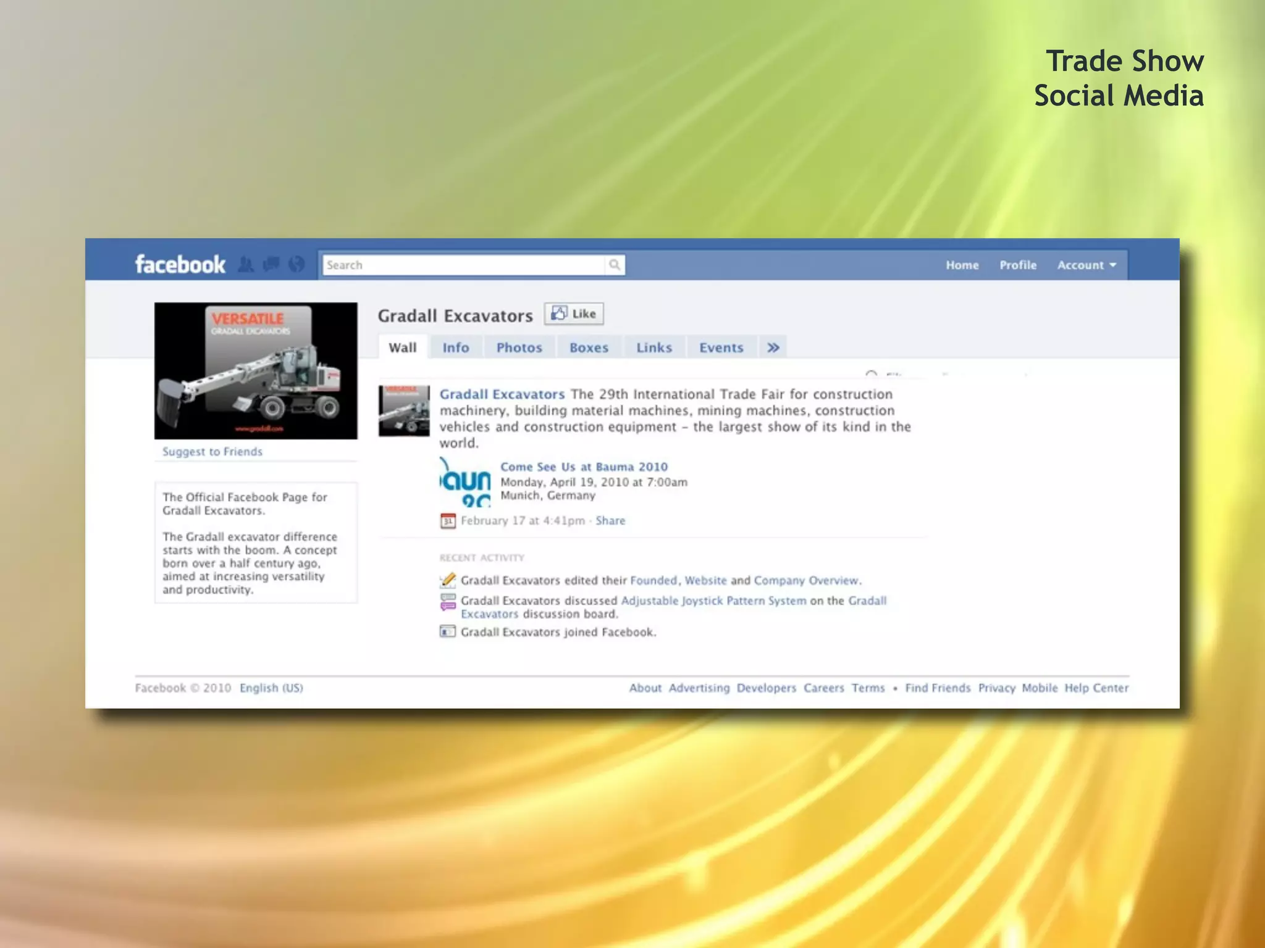Click Gradall Excavators name in the post

[x=502, y=394]
